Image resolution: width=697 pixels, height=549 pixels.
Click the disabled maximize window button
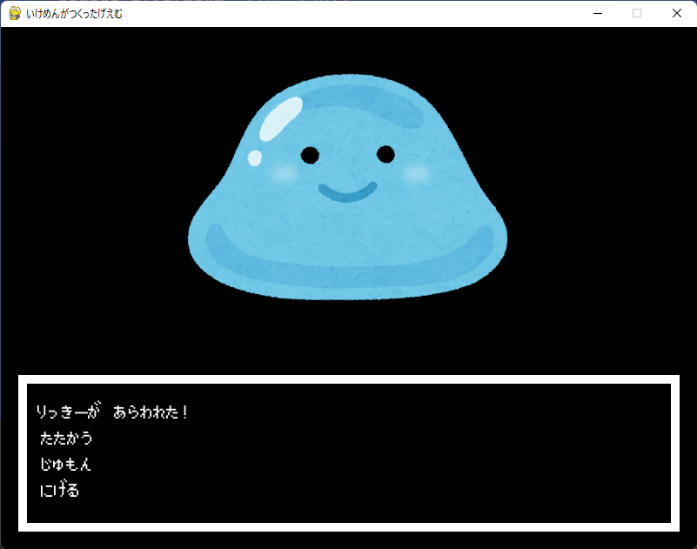pos(637,13)
